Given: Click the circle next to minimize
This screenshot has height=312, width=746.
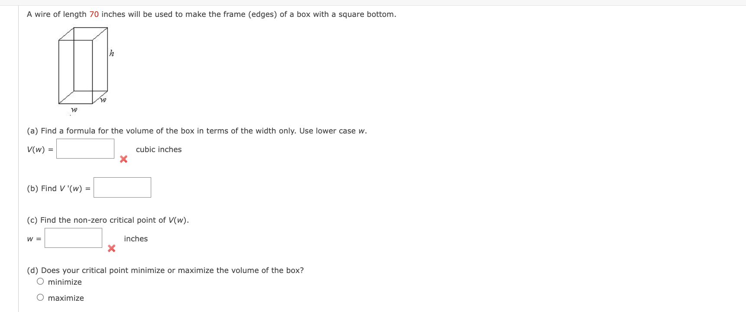Looking at the screenshot, I should click(x=40, y=281).
